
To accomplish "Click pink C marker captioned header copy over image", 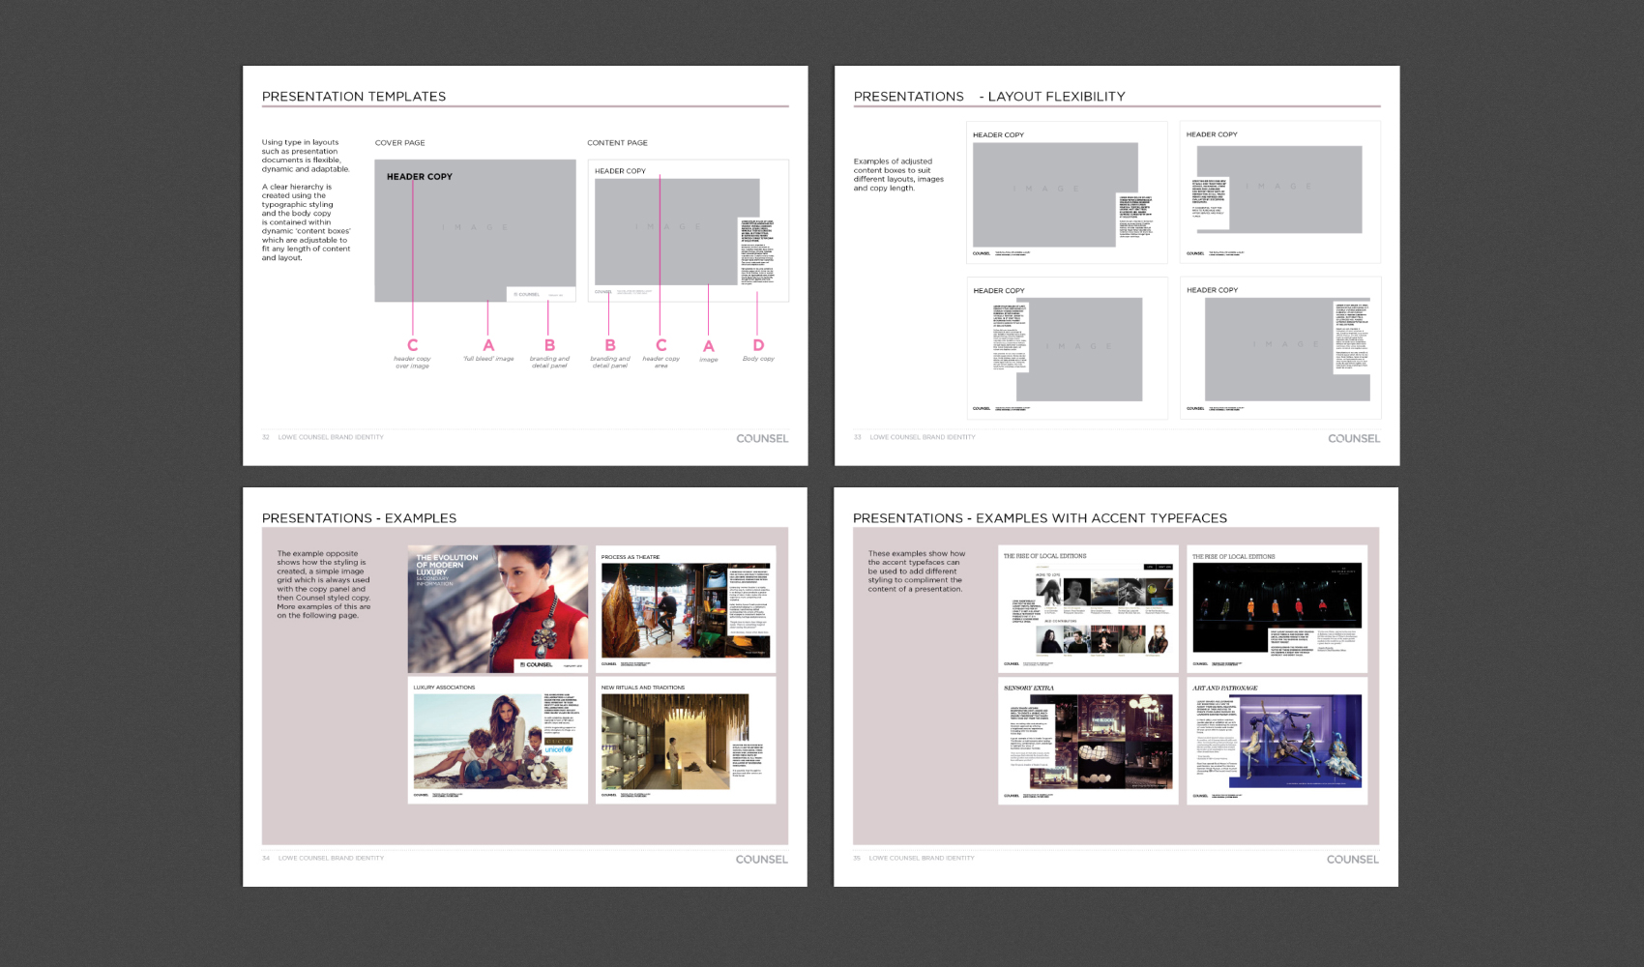I will (x=413, y=345).
